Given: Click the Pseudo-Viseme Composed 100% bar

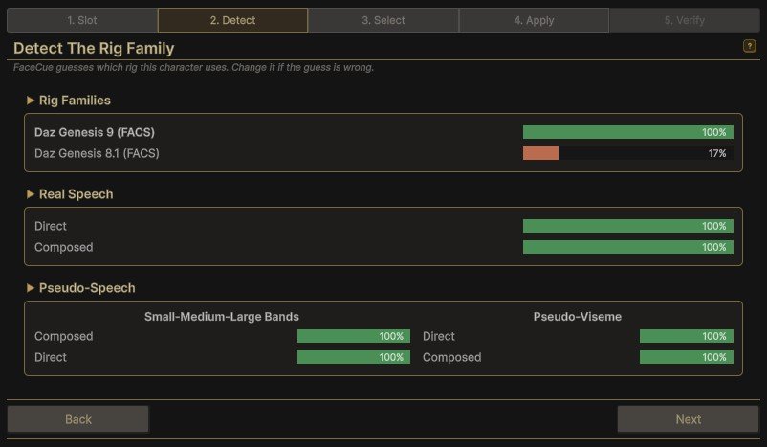Looking at the screenshot, I should [687, 357].
